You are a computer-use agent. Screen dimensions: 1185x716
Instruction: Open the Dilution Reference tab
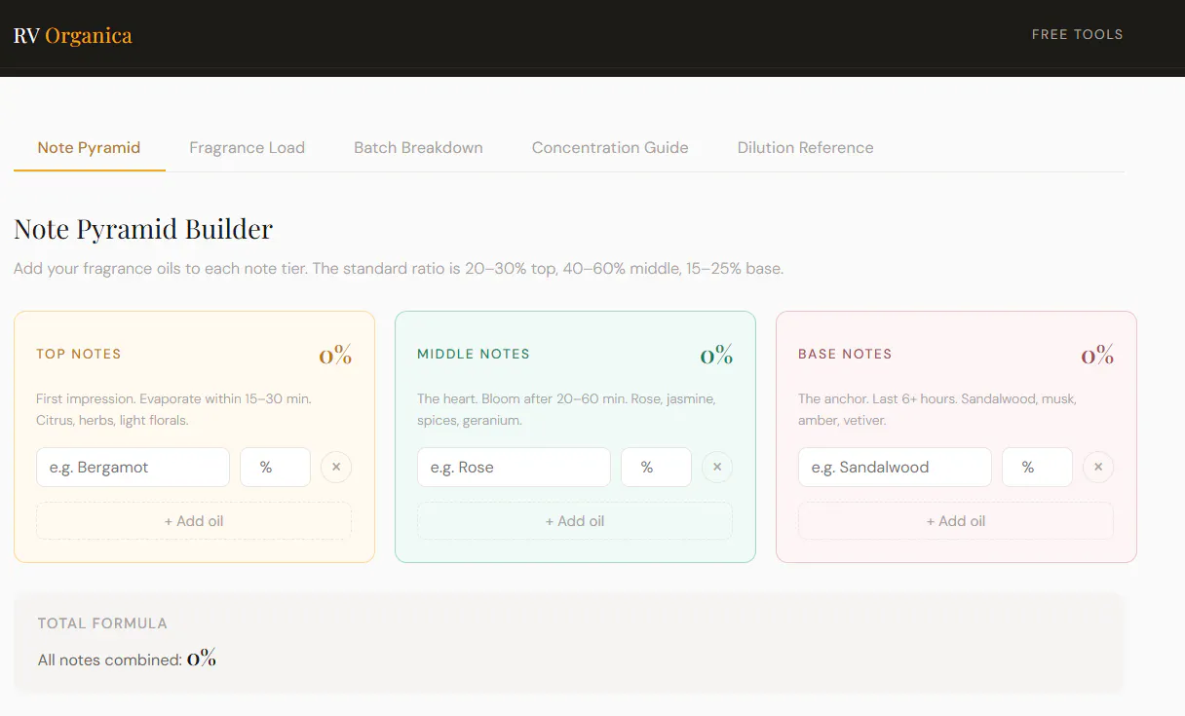tap(805, 148)
